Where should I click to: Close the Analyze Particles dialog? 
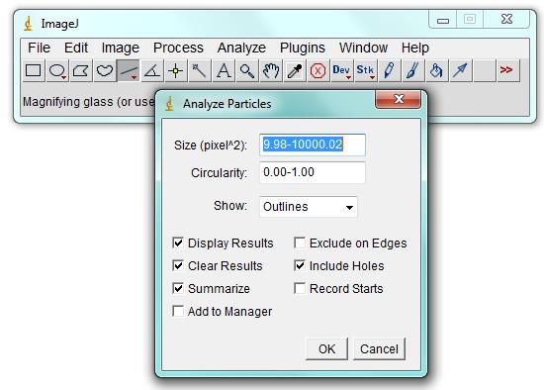point(399,99)
